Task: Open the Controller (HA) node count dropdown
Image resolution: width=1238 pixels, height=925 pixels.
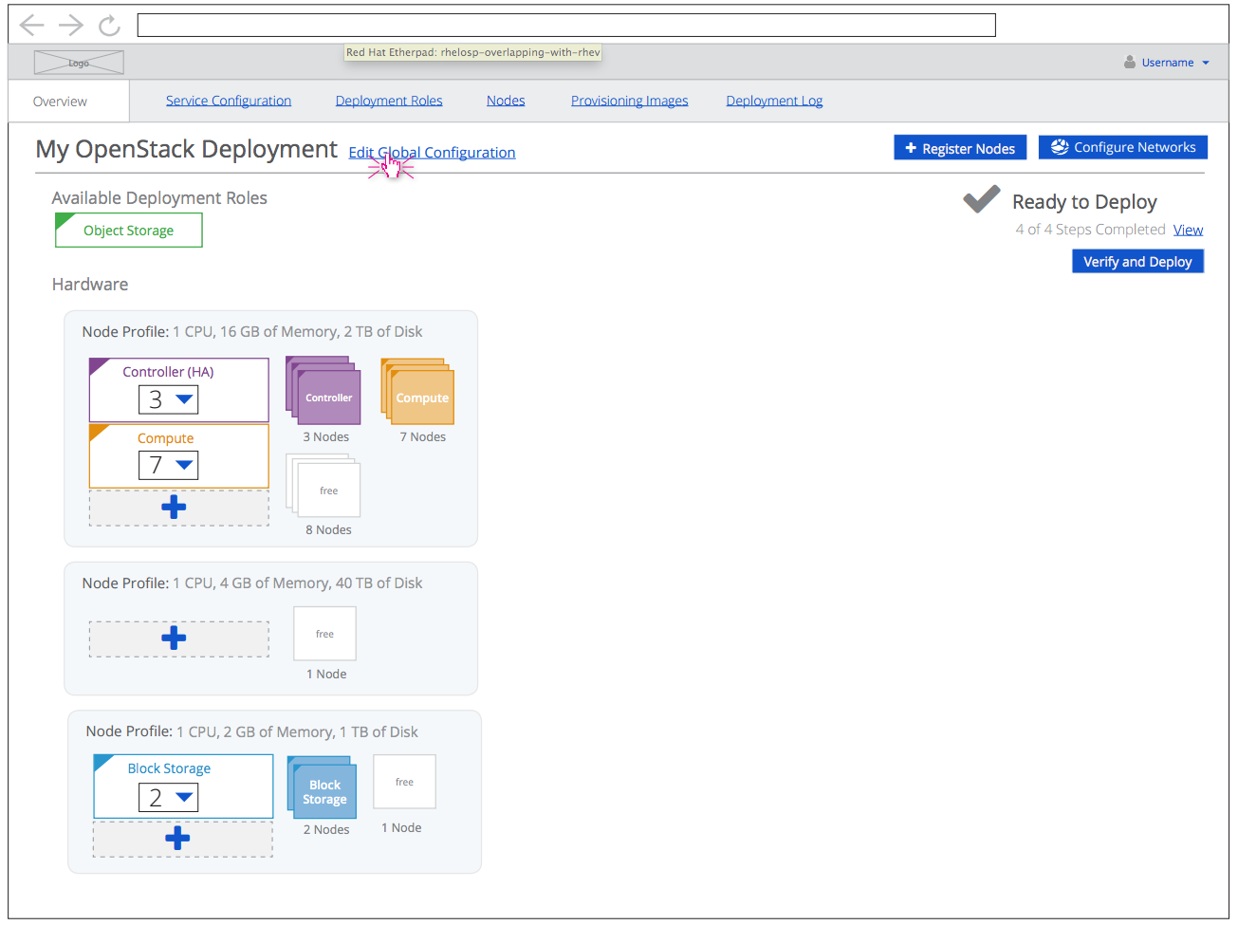Action: click(169, 399)
